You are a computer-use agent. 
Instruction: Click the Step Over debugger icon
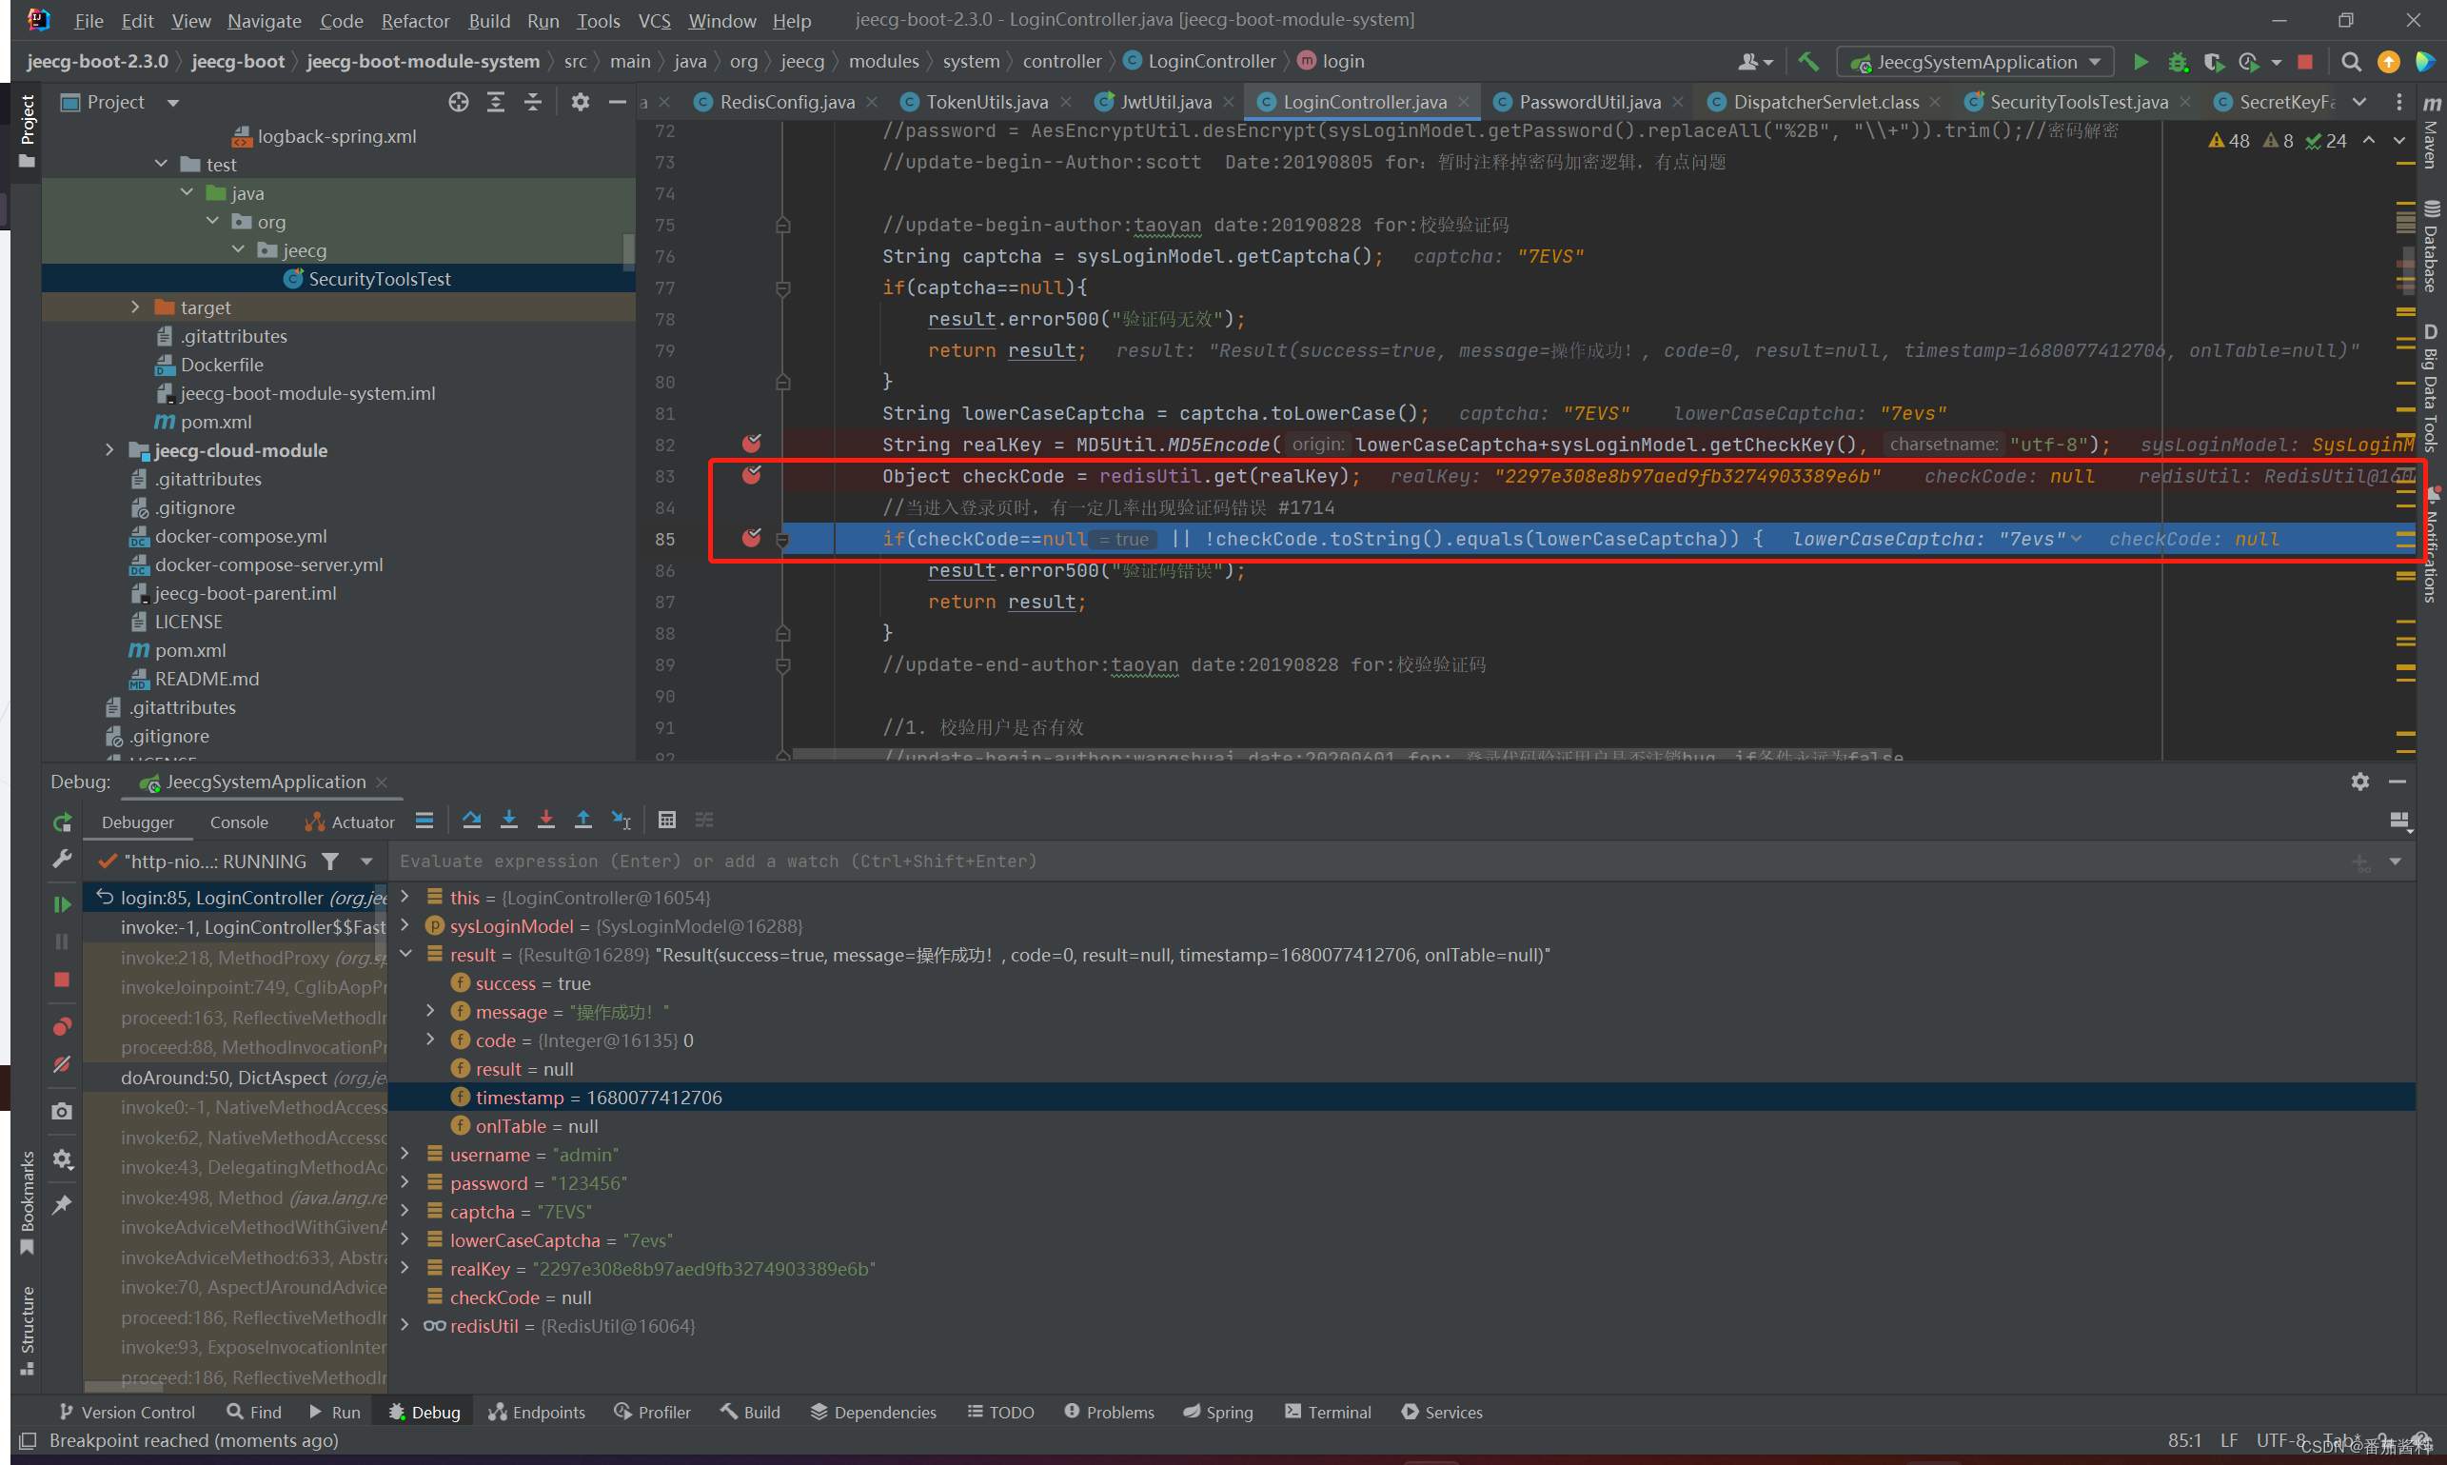coord(470,822)
